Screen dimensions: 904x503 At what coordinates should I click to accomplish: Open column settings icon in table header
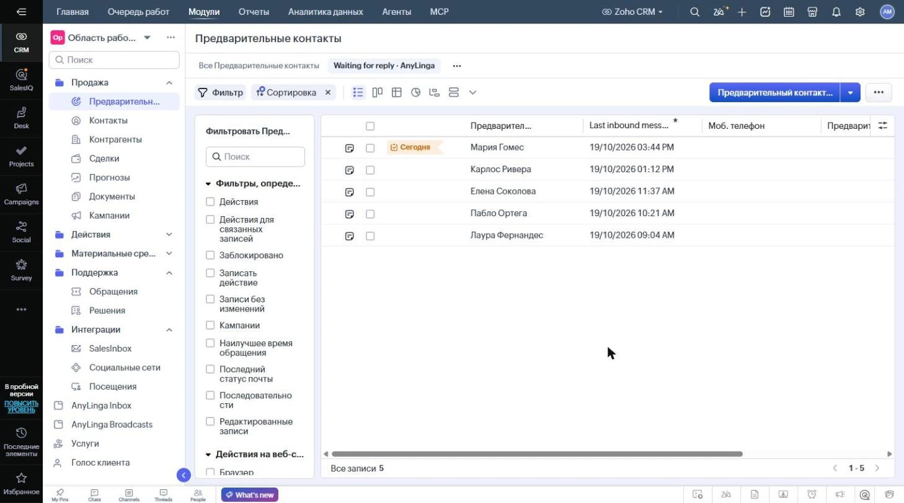(x=882, y=125)
